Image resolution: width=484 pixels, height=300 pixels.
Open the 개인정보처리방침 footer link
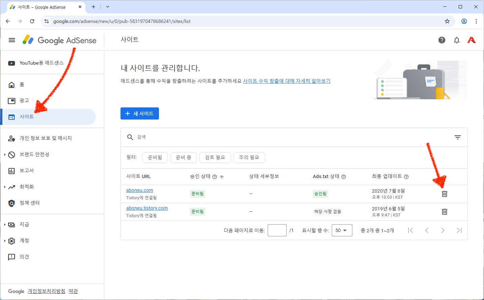(47, 291)
